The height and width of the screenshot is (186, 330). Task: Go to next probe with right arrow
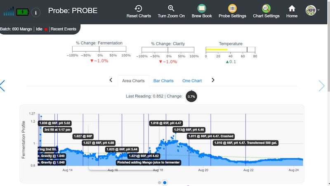322,86
